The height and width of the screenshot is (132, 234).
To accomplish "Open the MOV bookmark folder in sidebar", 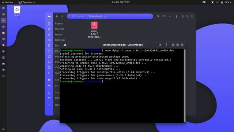I will [x=49, y=98].
